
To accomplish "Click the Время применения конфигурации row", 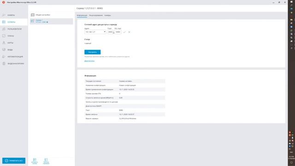I will tap(125, 89).
